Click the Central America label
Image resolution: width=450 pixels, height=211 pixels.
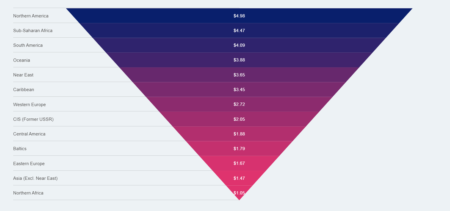pyautogui.click(x=29, y=134)
